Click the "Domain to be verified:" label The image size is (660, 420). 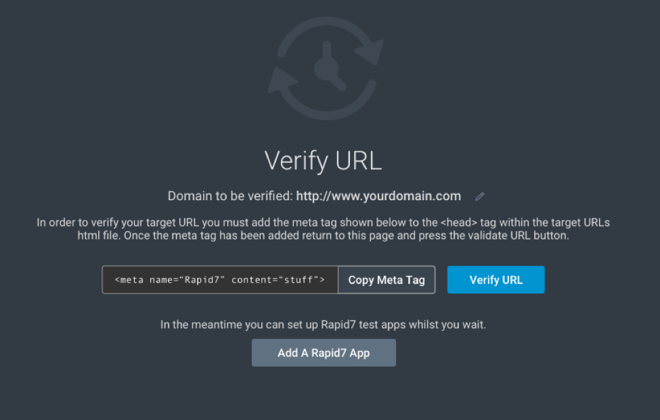[x=230, y=196]
